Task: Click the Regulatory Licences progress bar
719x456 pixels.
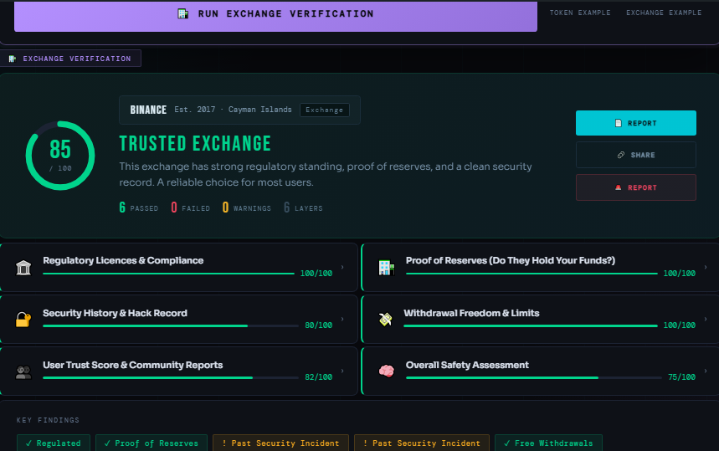Action: tap(168, 274)
